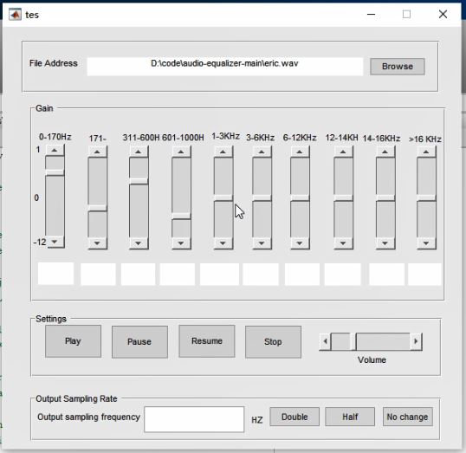Viewport: 466px width, 453px height.
Task: Click the 311-600Hz slider thumb
Action: coord(139,181)
